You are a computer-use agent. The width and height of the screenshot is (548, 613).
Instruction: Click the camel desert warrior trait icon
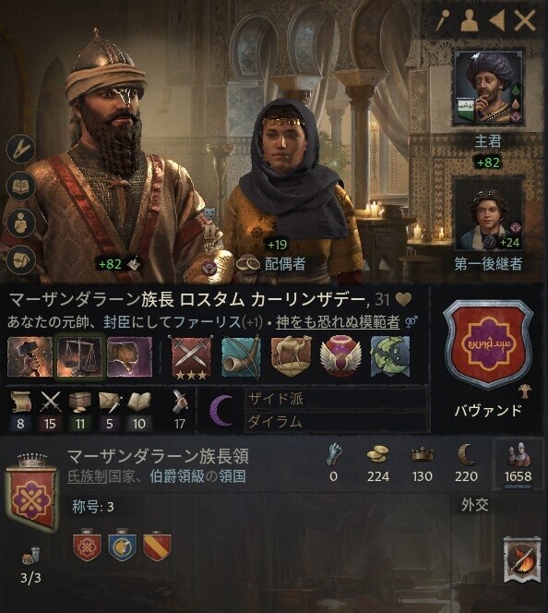pos(291,356)
